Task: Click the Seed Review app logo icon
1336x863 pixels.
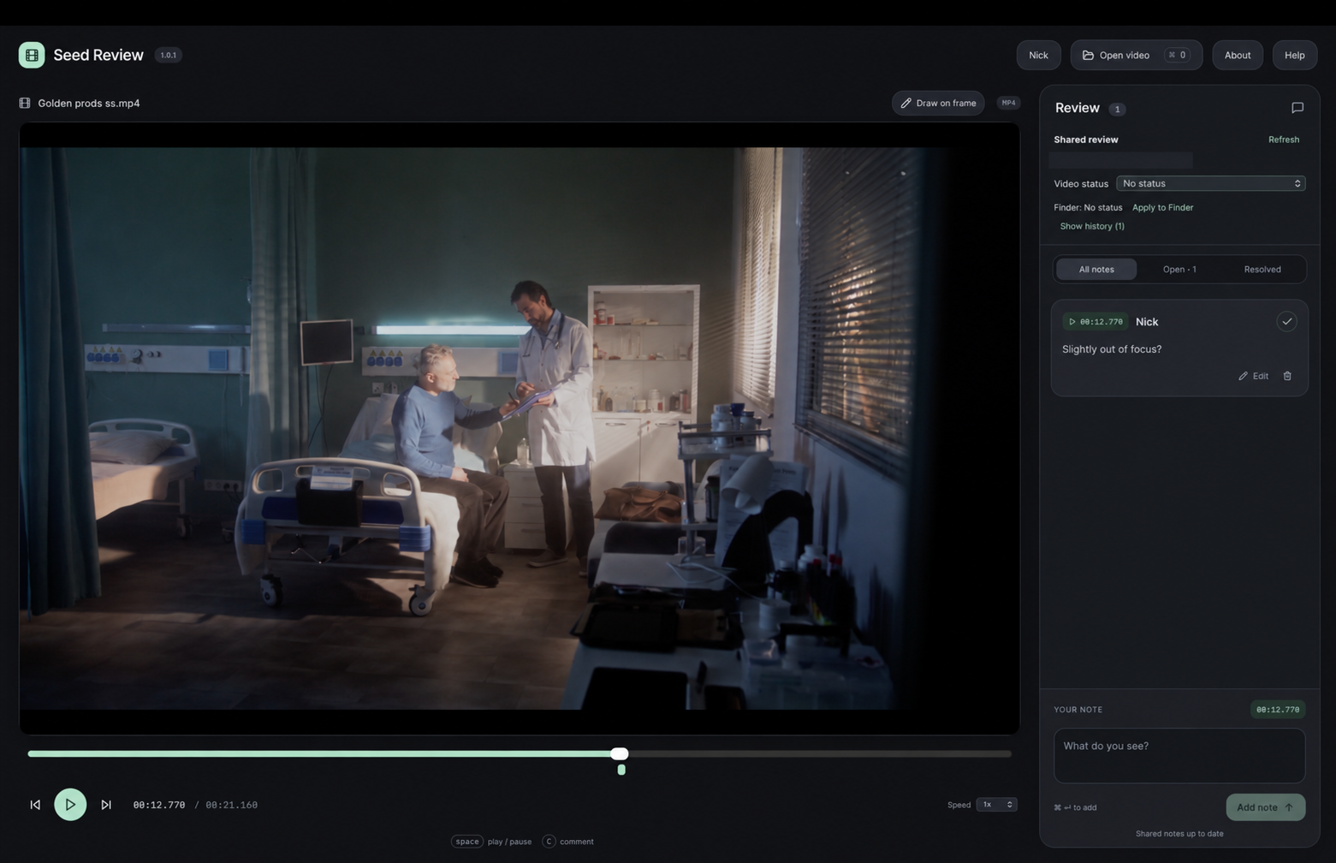Action: click(x=32, y=55)
